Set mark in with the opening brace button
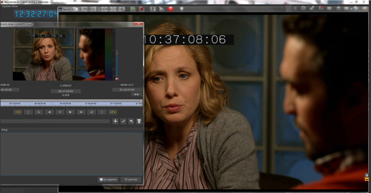 point(28,112)
